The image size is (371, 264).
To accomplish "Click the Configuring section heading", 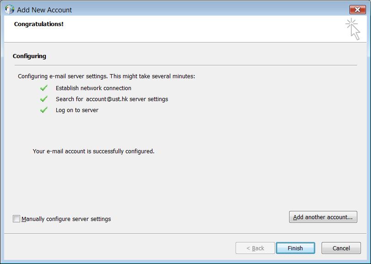I will click(29, 56).
